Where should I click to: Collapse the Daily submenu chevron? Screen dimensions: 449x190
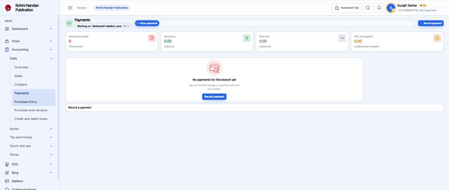coord(51,59)
